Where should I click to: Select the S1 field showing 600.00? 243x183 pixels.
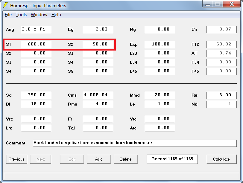36,45
